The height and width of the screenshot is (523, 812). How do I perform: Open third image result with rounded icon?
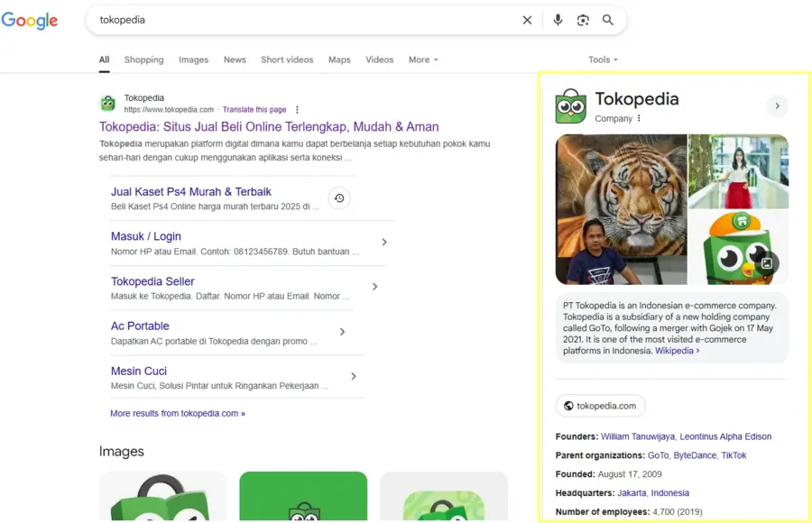tap(444, 496)
